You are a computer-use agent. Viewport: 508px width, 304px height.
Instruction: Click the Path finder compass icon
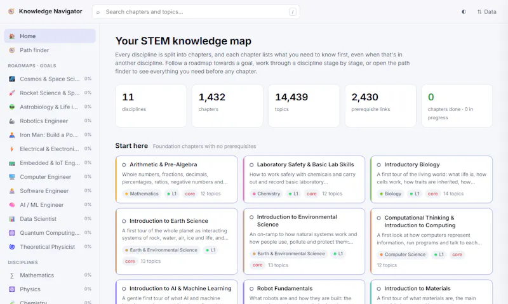[x=12, y=50]
